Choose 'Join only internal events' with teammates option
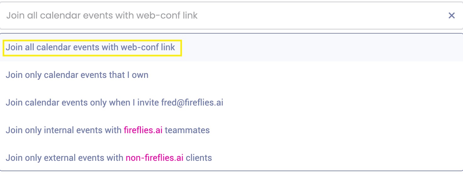 [x=231, y=130]
